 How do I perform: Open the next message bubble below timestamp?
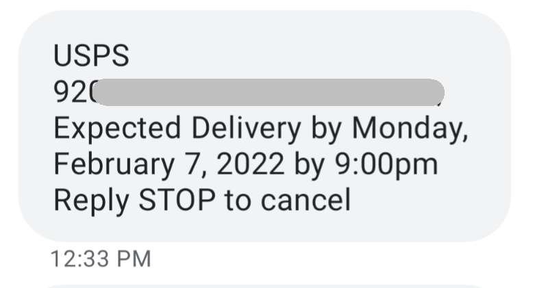pyautogui.click(x=264, y=285)
